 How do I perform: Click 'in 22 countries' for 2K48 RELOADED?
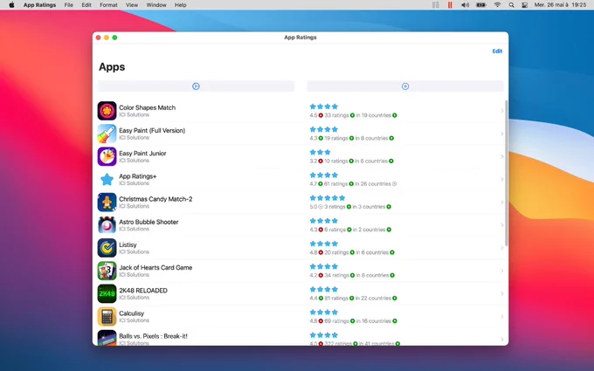coord(373,299)
